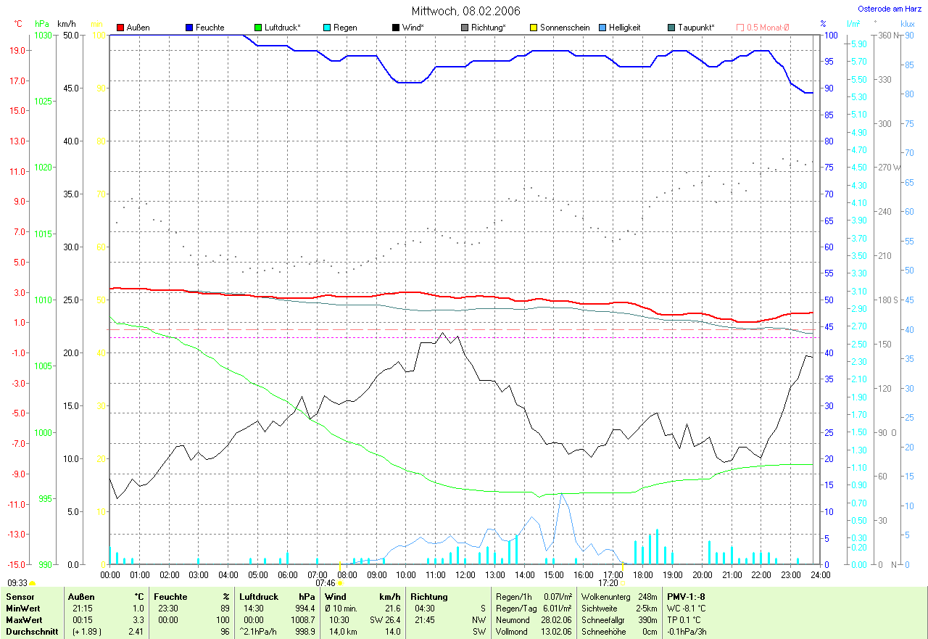Click the red Außen legend swatch
The width and height of the screenshot is (928, 639).
(120, 28)
